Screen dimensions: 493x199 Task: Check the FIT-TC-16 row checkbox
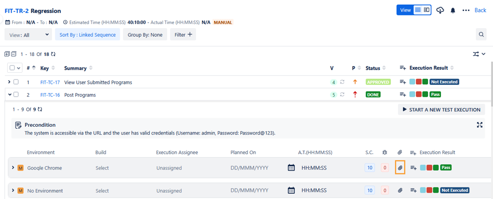tap(16, 94)
